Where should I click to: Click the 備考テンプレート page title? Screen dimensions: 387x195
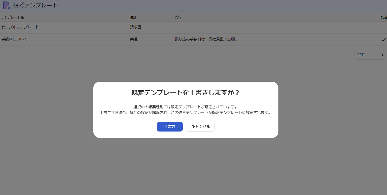click(x=36, y=5)
